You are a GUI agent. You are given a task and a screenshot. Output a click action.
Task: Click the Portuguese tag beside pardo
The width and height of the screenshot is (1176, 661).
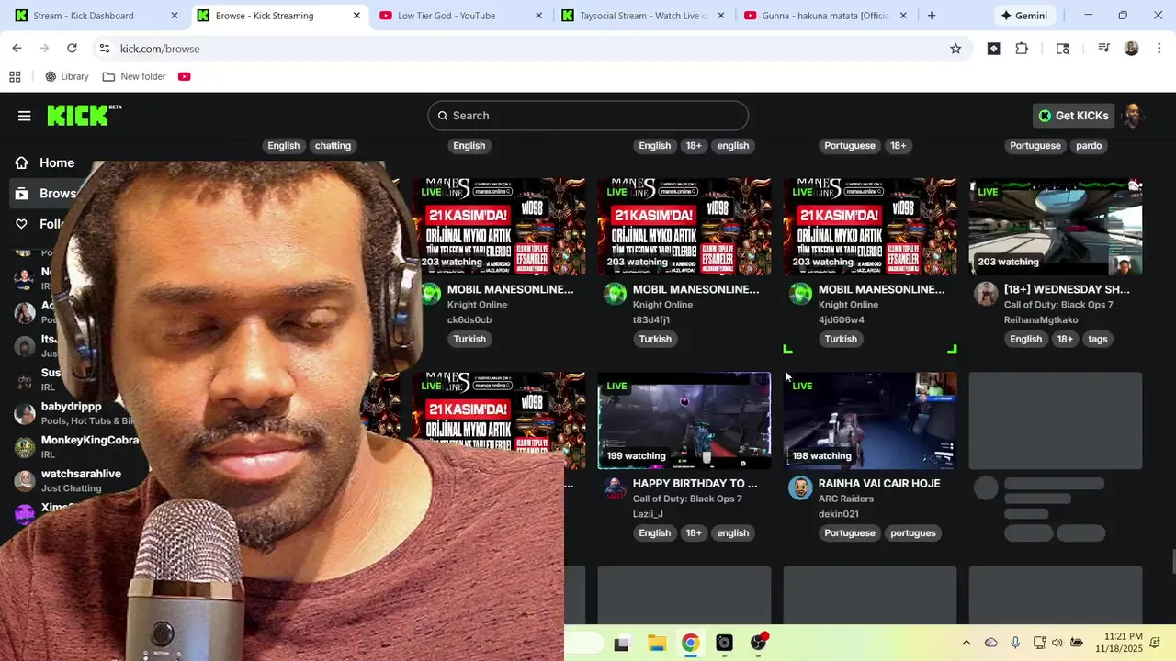(x=1035, y=146)
